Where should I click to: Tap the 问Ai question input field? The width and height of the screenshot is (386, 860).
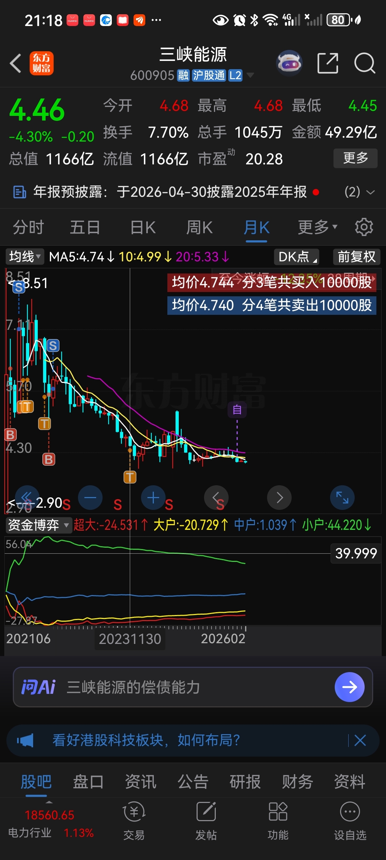193,687
